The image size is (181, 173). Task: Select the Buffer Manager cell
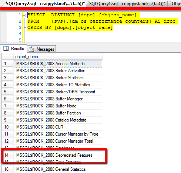pos(58,99)
